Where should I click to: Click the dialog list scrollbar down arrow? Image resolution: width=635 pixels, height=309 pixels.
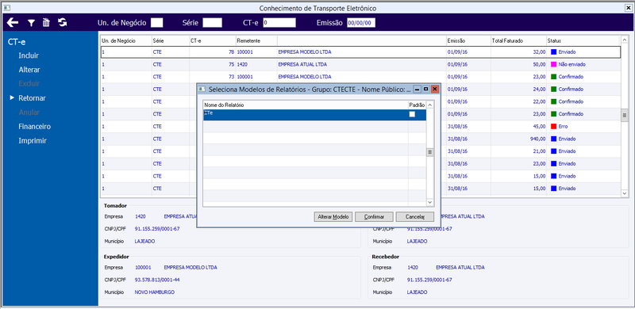tap(430, 203)
